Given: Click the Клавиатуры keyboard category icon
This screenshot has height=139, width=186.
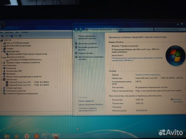Looking at the screenshot, I should click(x=4, y=65).
